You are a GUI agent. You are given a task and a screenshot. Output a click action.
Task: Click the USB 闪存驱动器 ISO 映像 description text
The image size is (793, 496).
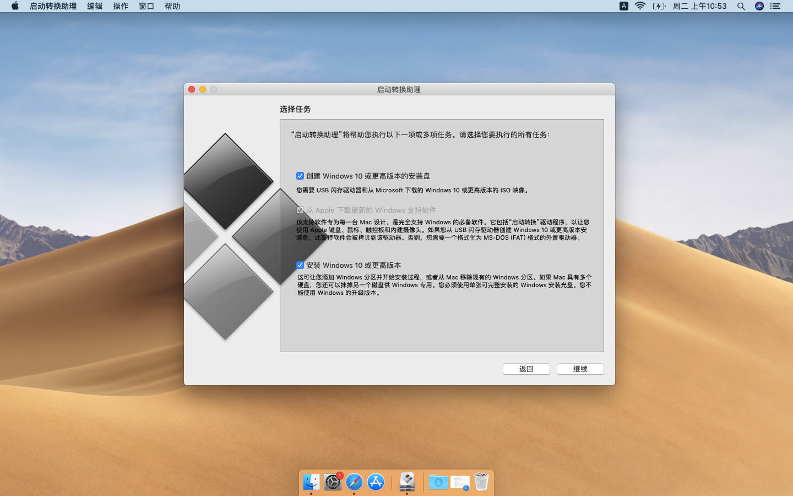414,190
